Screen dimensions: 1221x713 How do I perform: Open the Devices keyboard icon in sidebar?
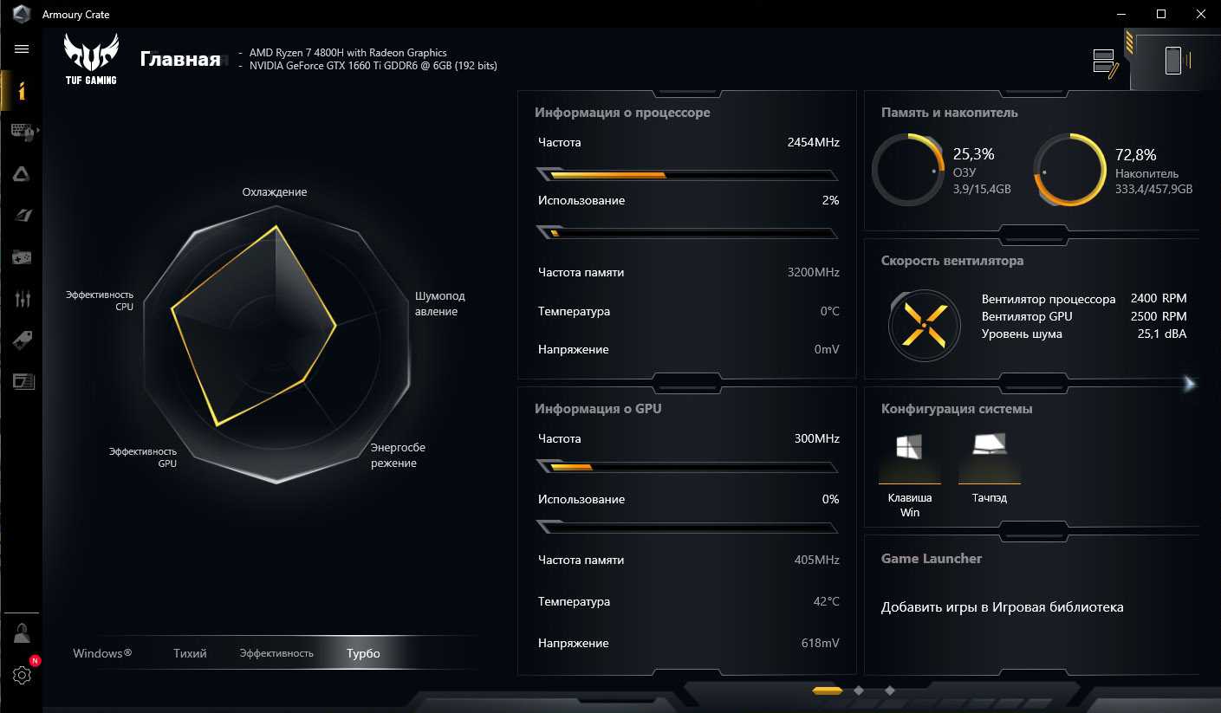pos(22,132)
